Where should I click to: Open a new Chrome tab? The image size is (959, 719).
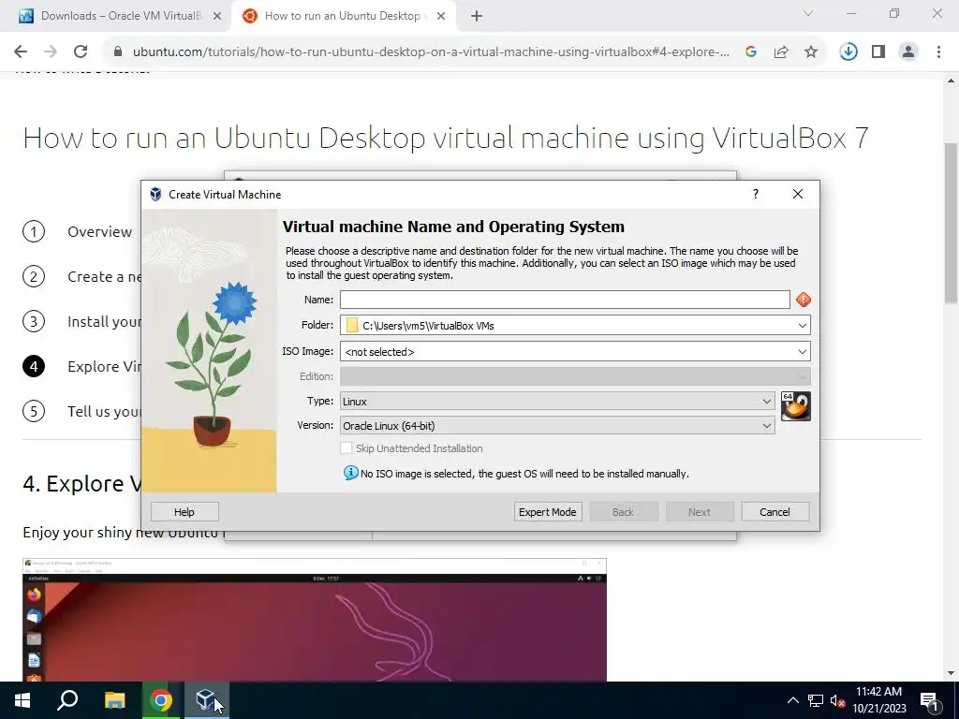point(477,17)
